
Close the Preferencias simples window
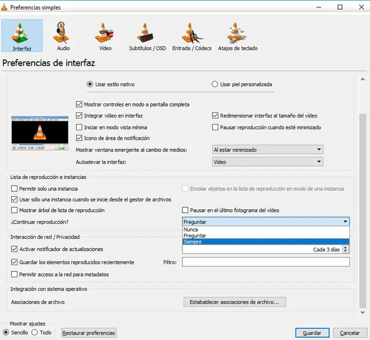361,7
